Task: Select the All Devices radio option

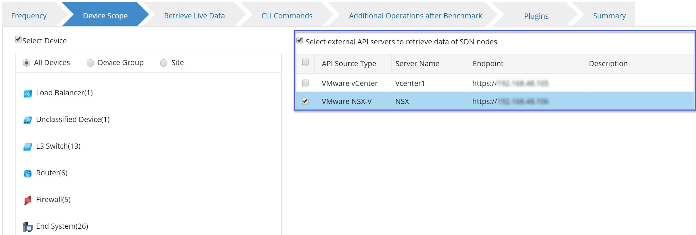Action: coord(27,63)
